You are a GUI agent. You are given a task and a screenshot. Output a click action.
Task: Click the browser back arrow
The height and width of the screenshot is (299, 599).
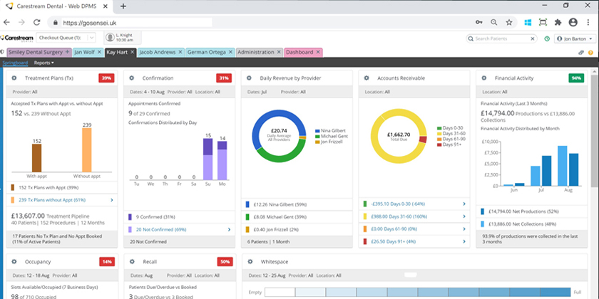pos(6,23)
